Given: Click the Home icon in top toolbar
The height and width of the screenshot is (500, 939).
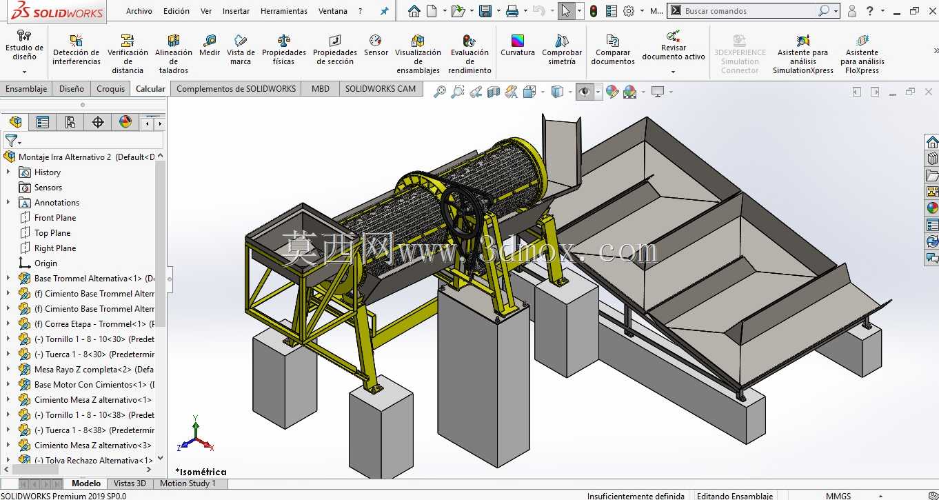Looking at the screenshot, I should click(x=414, y=11).
